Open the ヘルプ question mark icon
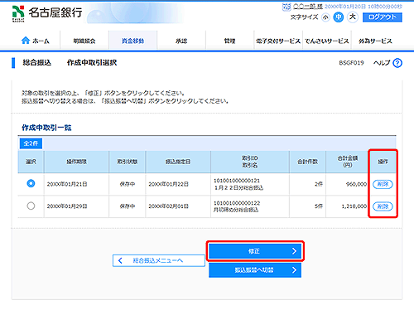Viewport: 414px width, 315px height. [397, 63]
